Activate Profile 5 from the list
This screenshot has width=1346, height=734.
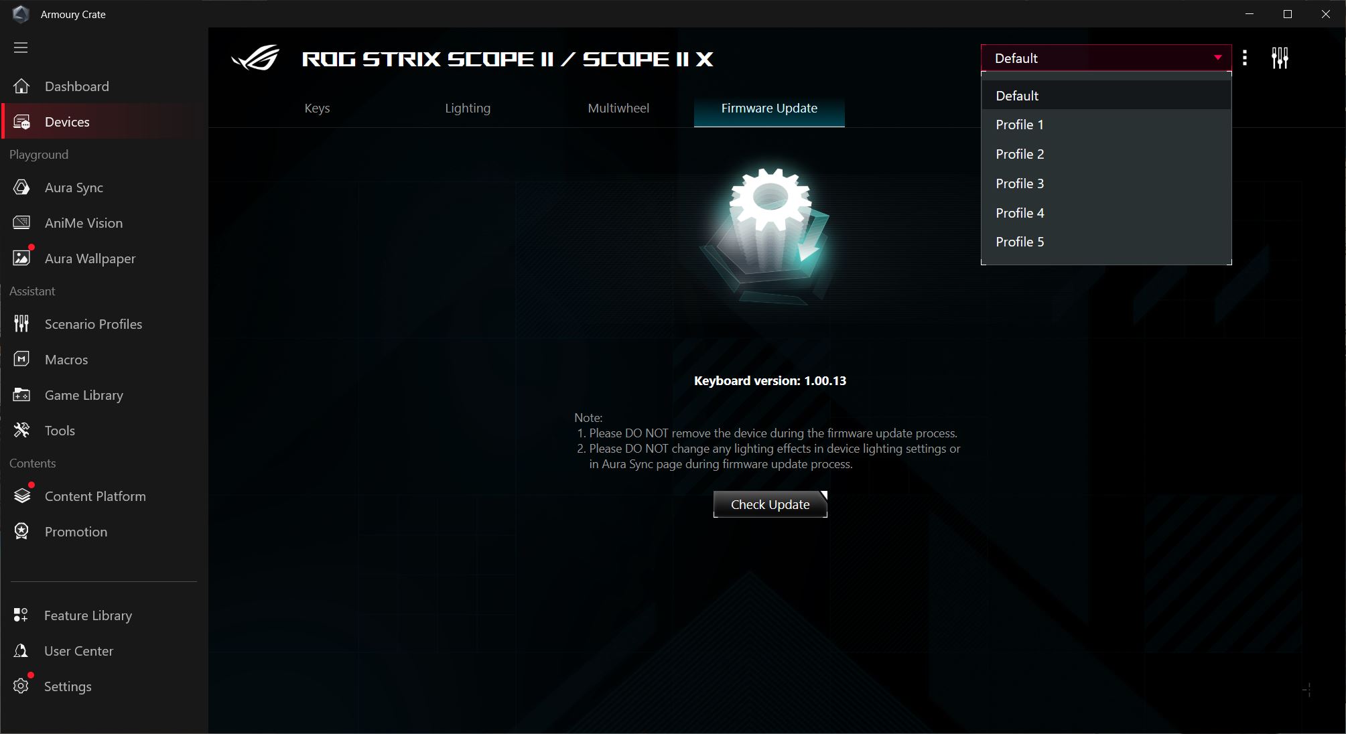(x=1106, y=242)
